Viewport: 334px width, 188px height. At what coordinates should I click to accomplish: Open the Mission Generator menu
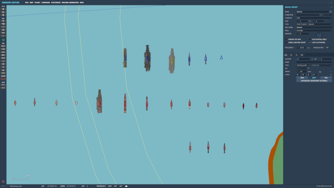click(x=70, y=2)
